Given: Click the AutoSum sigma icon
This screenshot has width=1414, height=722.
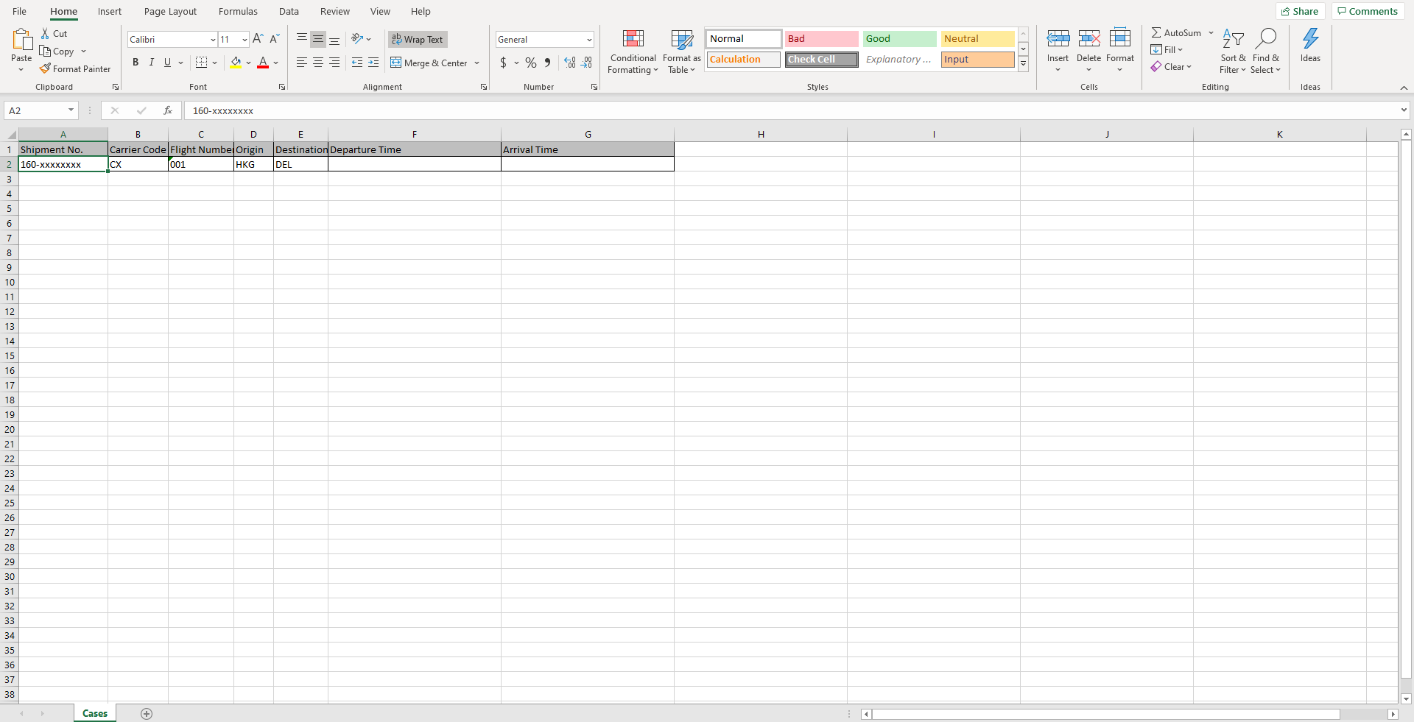Looking at the screenshot, I should [x=1156, y=33].
